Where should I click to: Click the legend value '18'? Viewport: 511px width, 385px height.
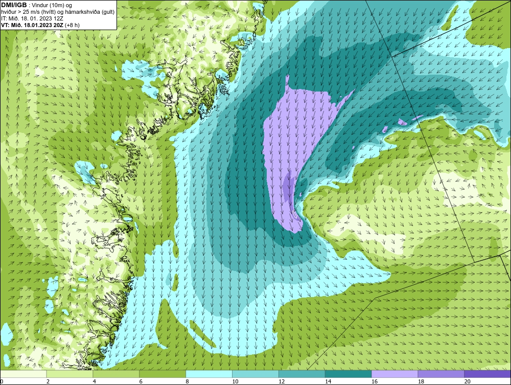point(421,381)
